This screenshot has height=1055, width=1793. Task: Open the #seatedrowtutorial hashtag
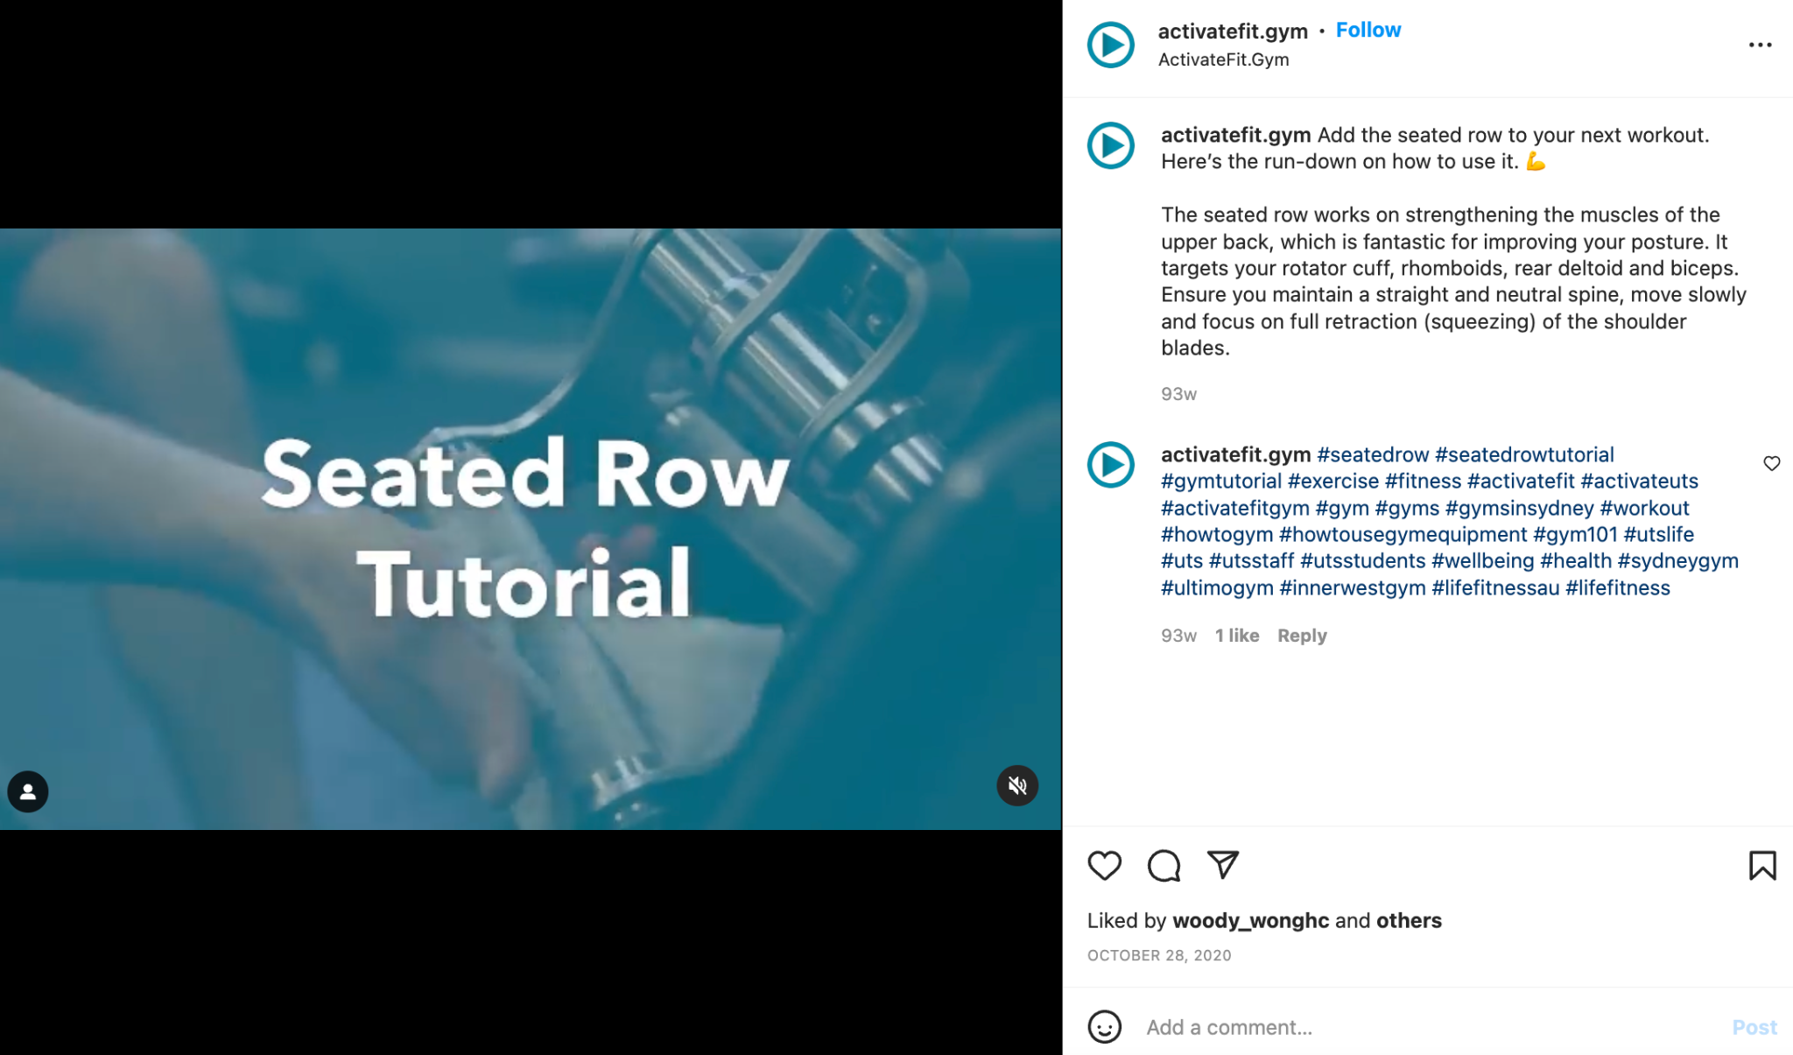pyautogui.click(x=1524, y=454)
